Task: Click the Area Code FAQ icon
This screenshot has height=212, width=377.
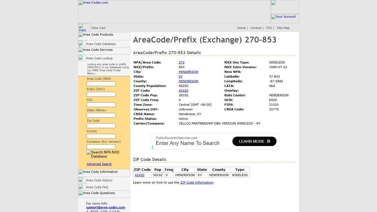Action: tap(82, 186)
